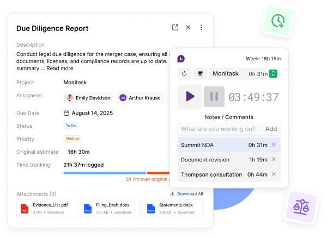This screenshot has width=327, height=238.
Task: Download the Evidence_List.pdf file
Action: [x=56, y=212]
